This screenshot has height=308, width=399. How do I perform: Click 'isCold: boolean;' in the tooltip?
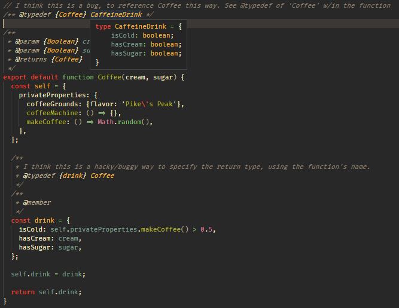(142, 35)
